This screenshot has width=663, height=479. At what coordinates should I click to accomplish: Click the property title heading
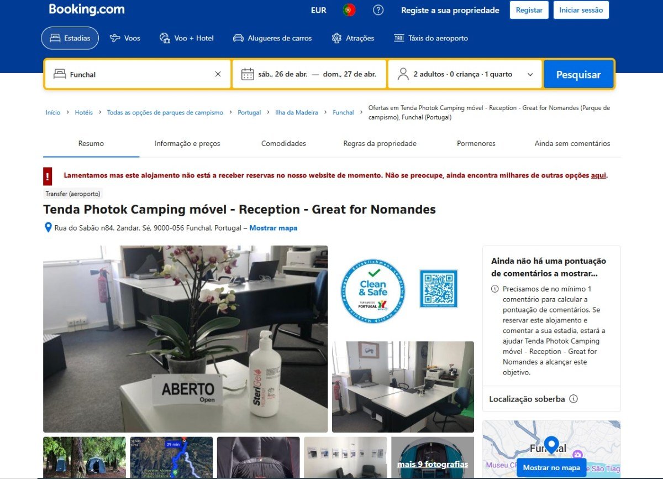tap(239, 210)
